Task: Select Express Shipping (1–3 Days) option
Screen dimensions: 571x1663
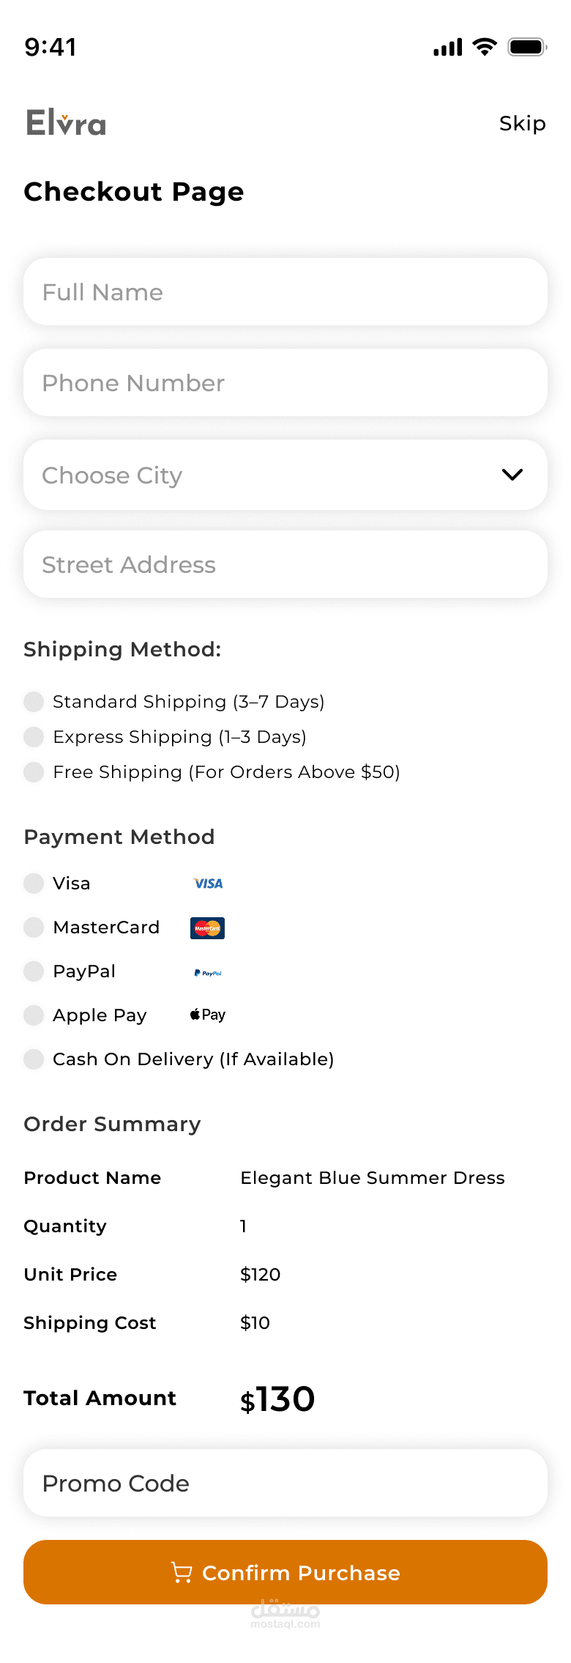Action: [x=34, y=737]
